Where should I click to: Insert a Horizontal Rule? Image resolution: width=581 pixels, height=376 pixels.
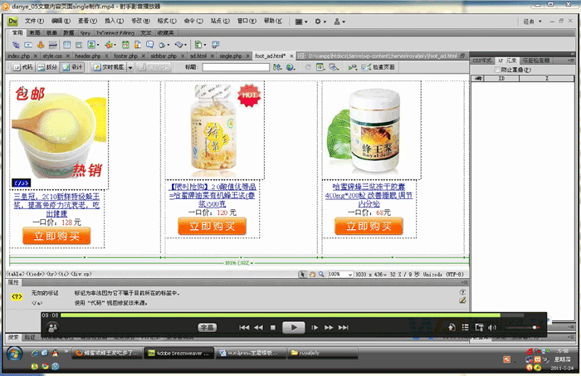point(53,45)
